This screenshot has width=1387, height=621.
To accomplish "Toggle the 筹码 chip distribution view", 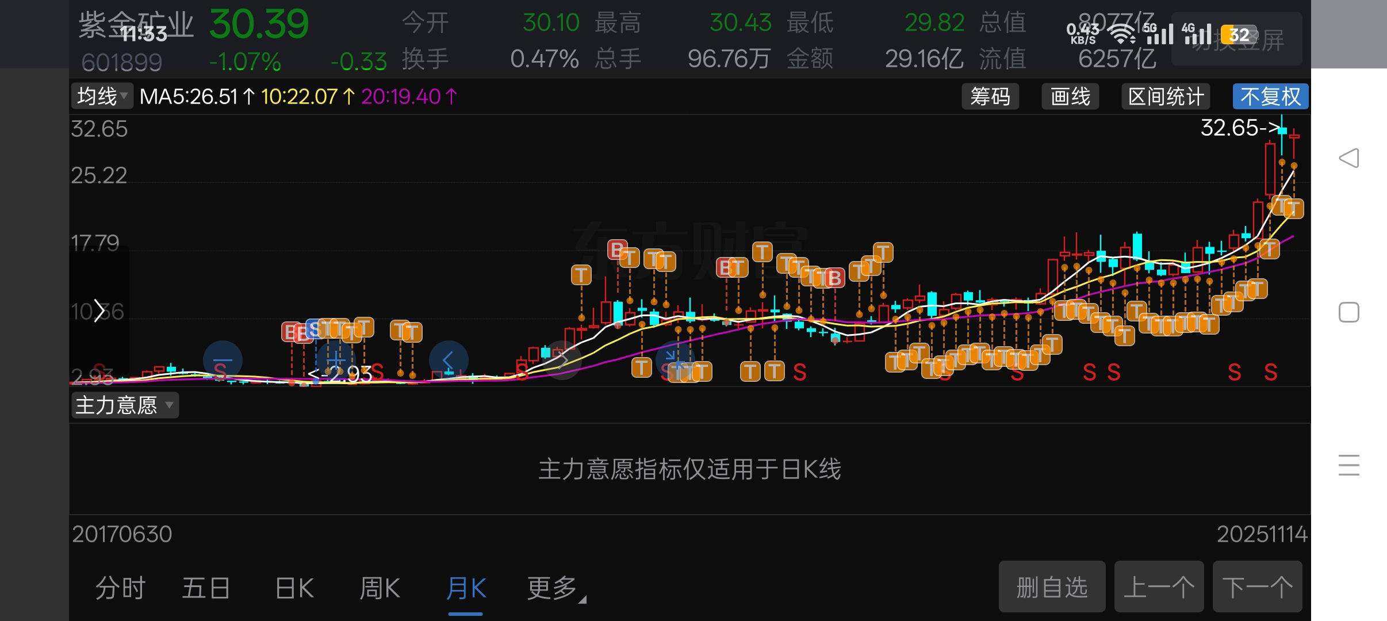I will (990, 97).
